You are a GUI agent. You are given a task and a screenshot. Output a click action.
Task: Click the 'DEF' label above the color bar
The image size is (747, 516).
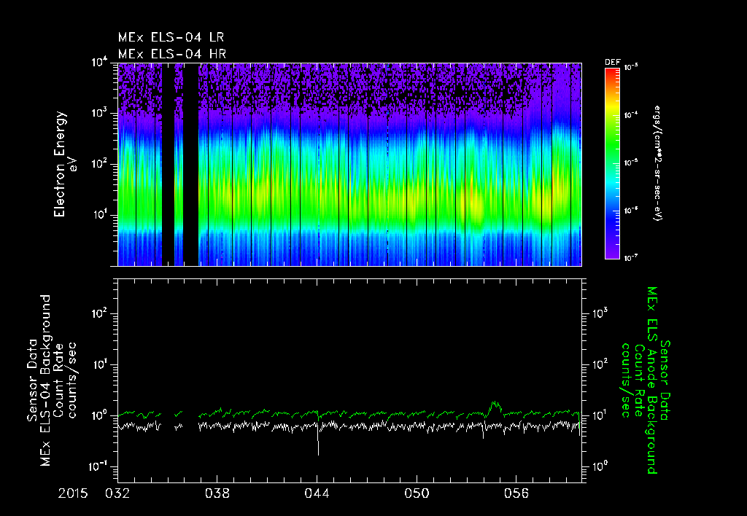tap(613, 63)
